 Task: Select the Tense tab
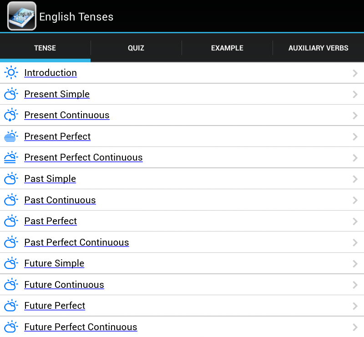tap(45, 48)
